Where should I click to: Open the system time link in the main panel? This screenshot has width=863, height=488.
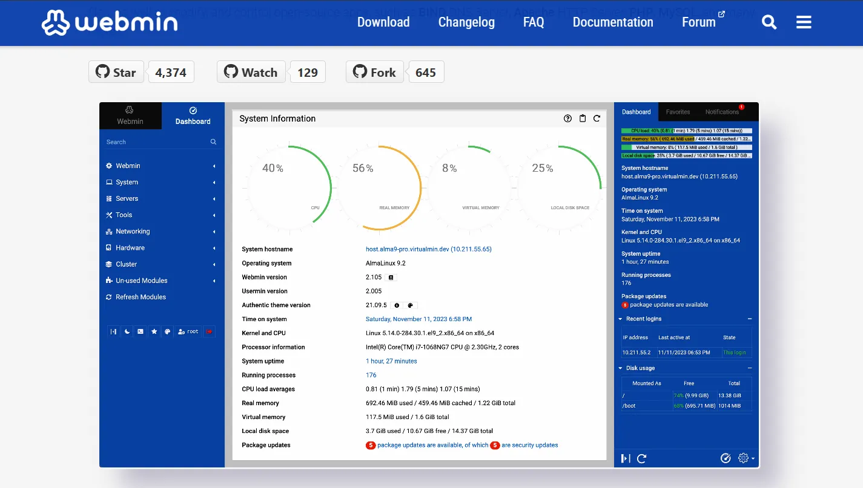coord(418,319)
